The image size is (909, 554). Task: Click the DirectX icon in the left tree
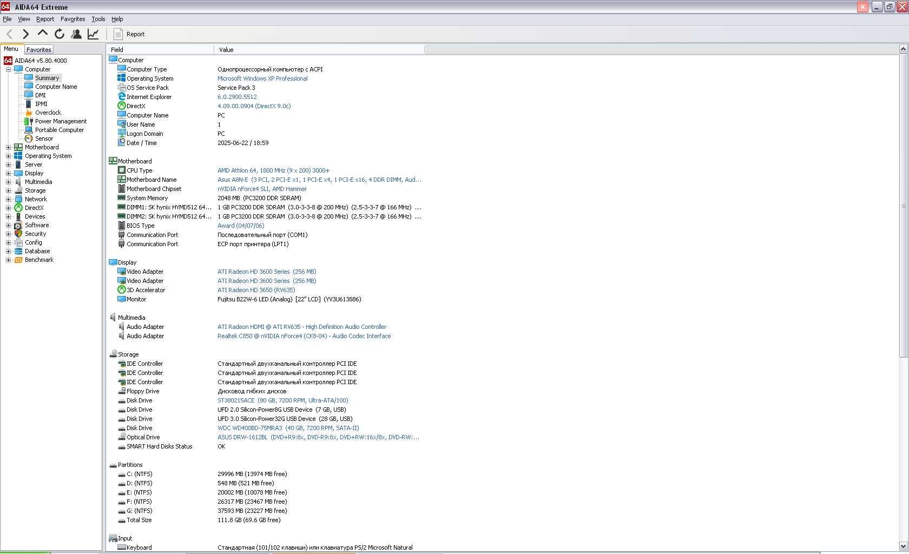point(18,208)
